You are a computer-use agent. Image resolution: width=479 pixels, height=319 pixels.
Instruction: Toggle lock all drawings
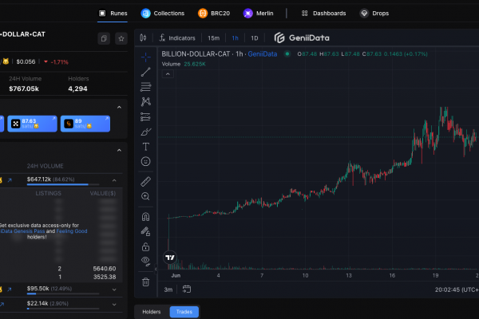[146, 246]
